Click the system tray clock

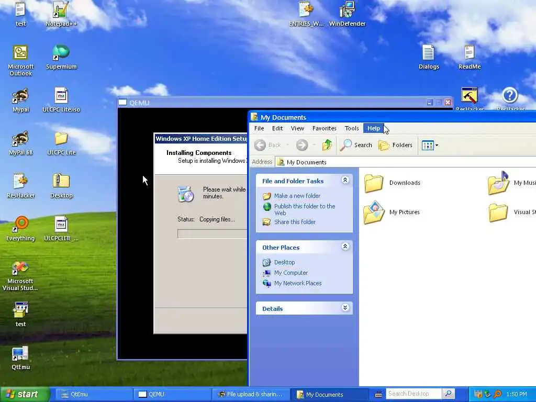point(516,394)
